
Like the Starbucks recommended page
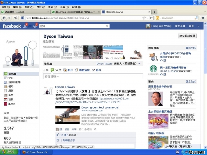tap(163, 74)
